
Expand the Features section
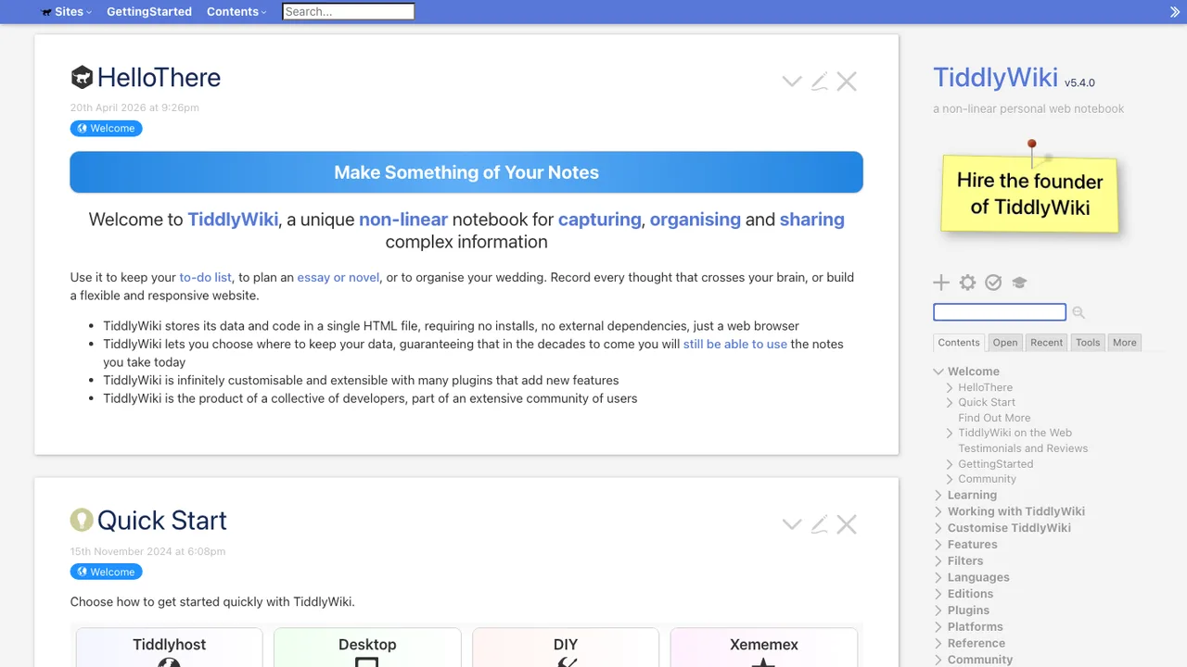pyautogui.click(x=938, y=545)
